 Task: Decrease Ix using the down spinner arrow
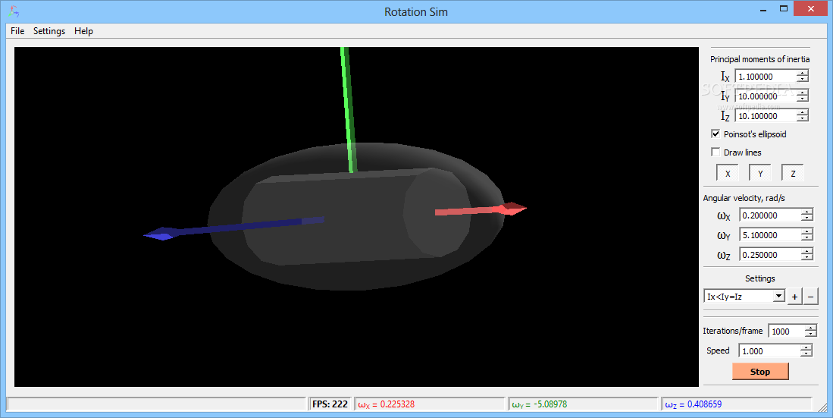coord(802,79)
